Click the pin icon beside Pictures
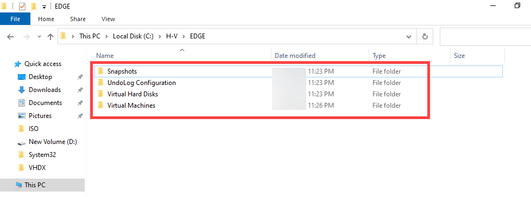This screenshot has width=531, height=197. tap(80, 116)
